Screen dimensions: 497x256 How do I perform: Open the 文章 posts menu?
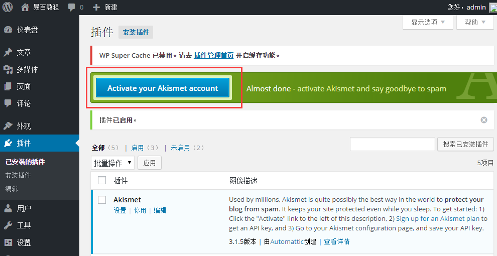[x=40, y=52]
